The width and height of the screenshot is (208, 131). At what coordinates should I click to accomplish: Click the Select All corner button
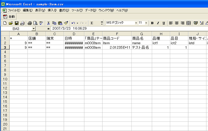[5, 34]
